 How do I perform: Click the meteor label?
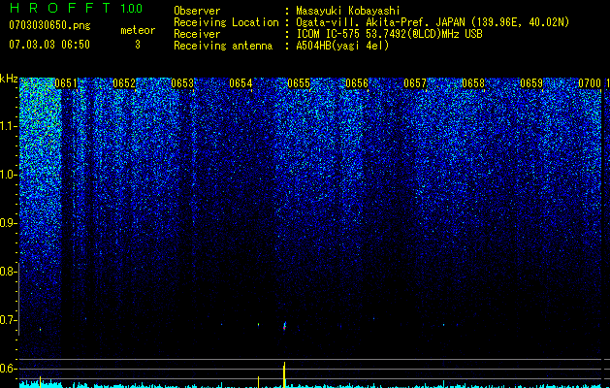[138, 30]
